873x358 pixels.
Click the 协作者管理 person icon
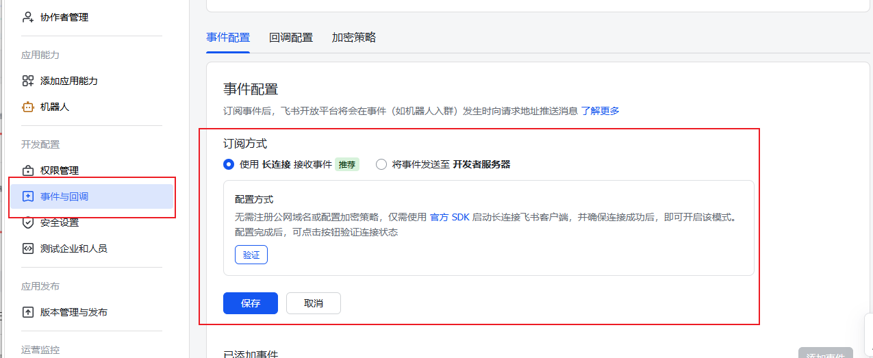point(28,17)
